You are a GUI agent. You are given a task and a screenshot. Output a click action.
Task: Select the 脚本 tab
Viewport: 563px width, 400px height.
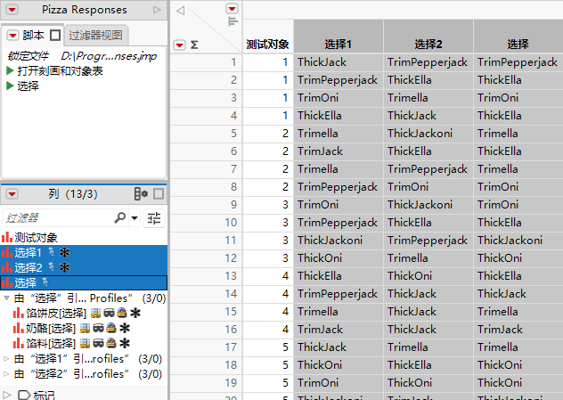(33, 35)
